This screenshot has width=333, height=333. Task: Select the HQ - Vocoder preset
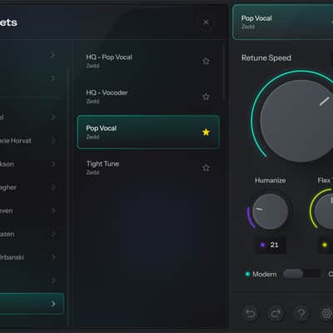tap(148, 97)
